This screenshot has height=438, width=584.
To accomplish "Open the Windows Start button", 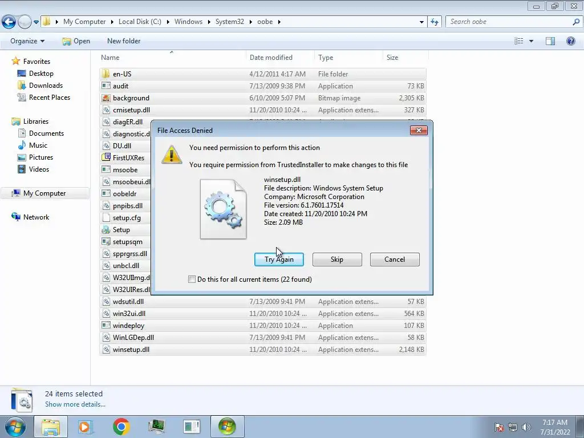I will coord(15,427).
